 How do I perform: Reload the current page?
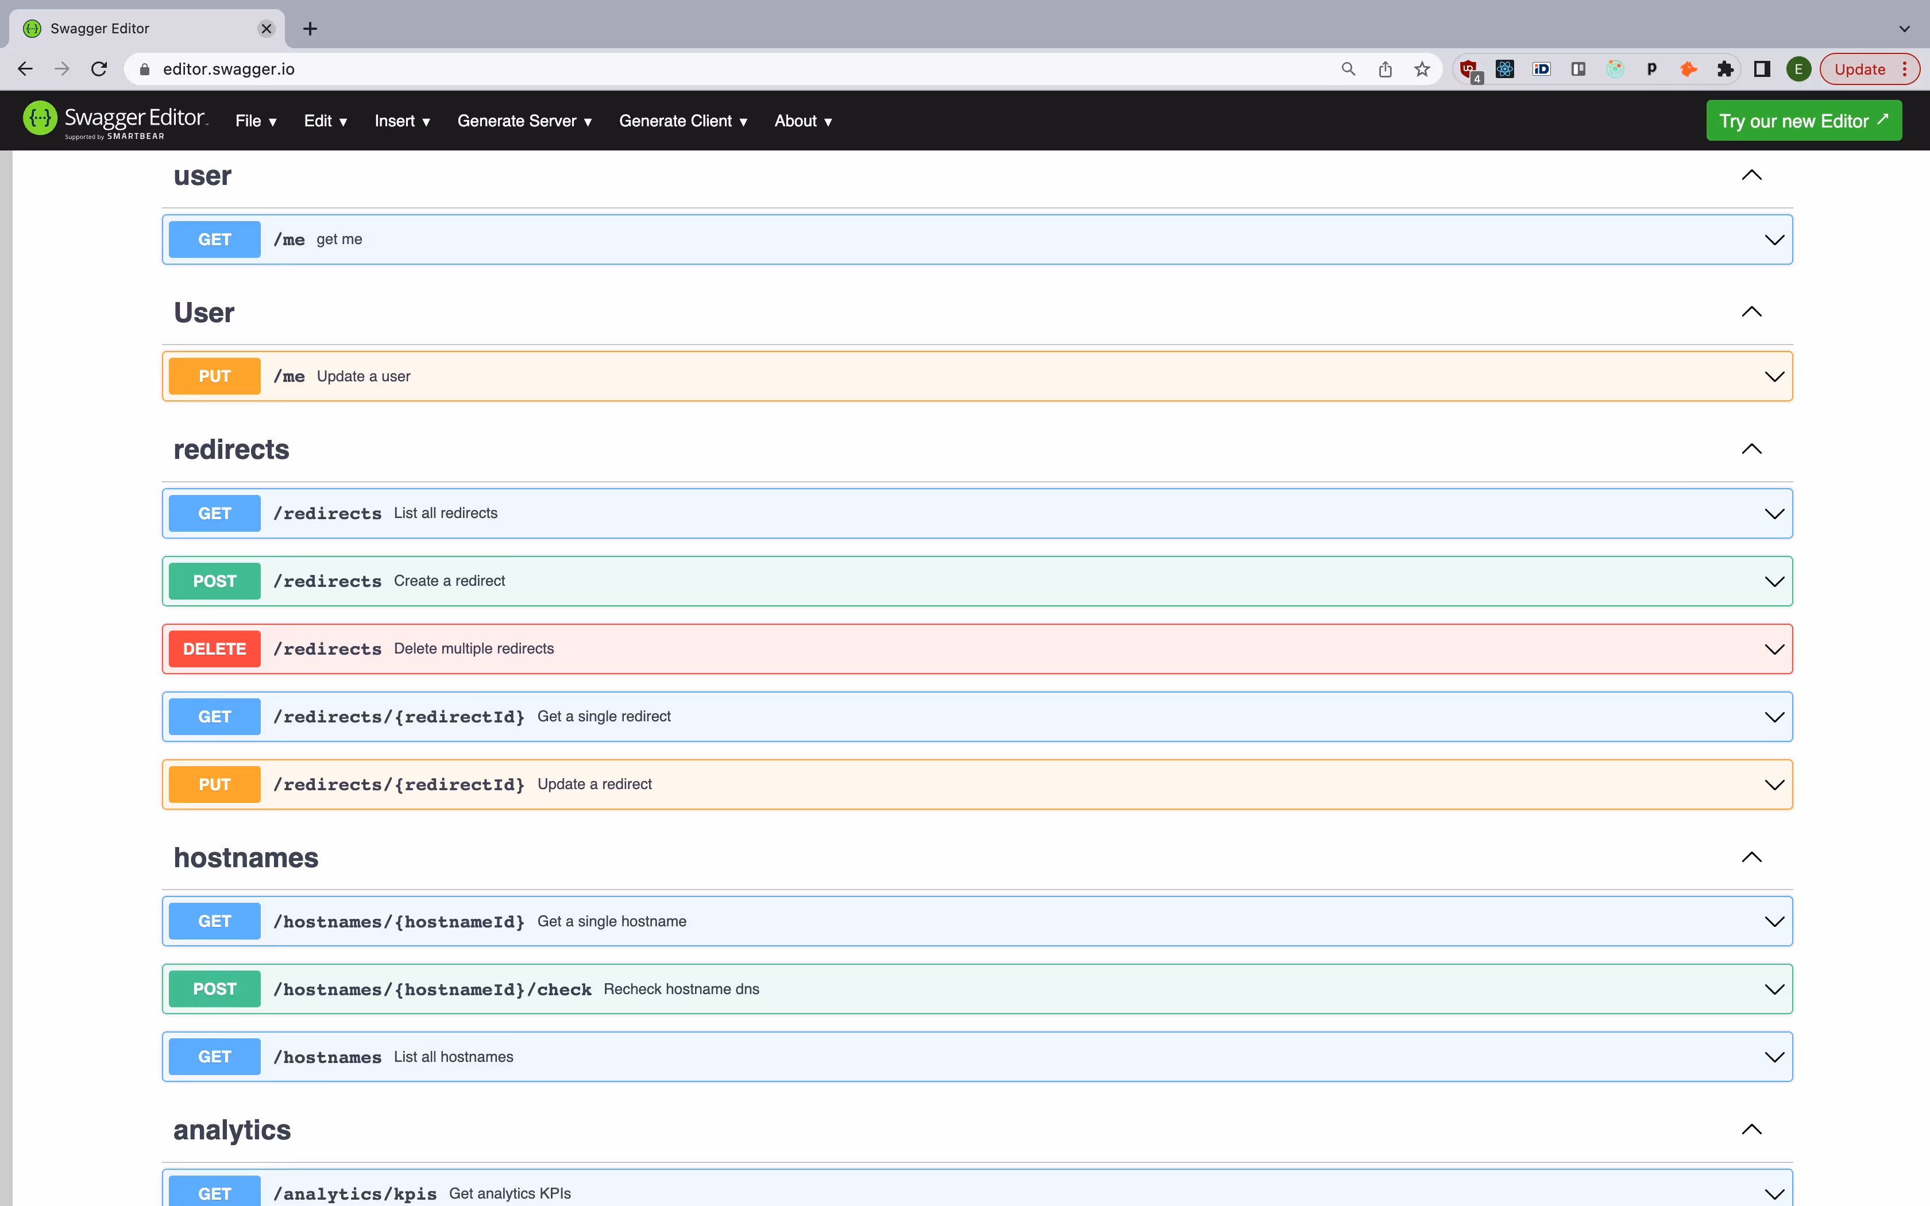99,69
